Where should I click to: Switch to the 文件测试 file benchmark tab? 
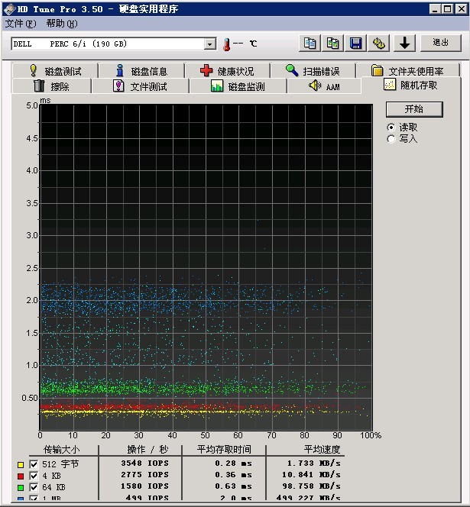[x=141, y=86]
